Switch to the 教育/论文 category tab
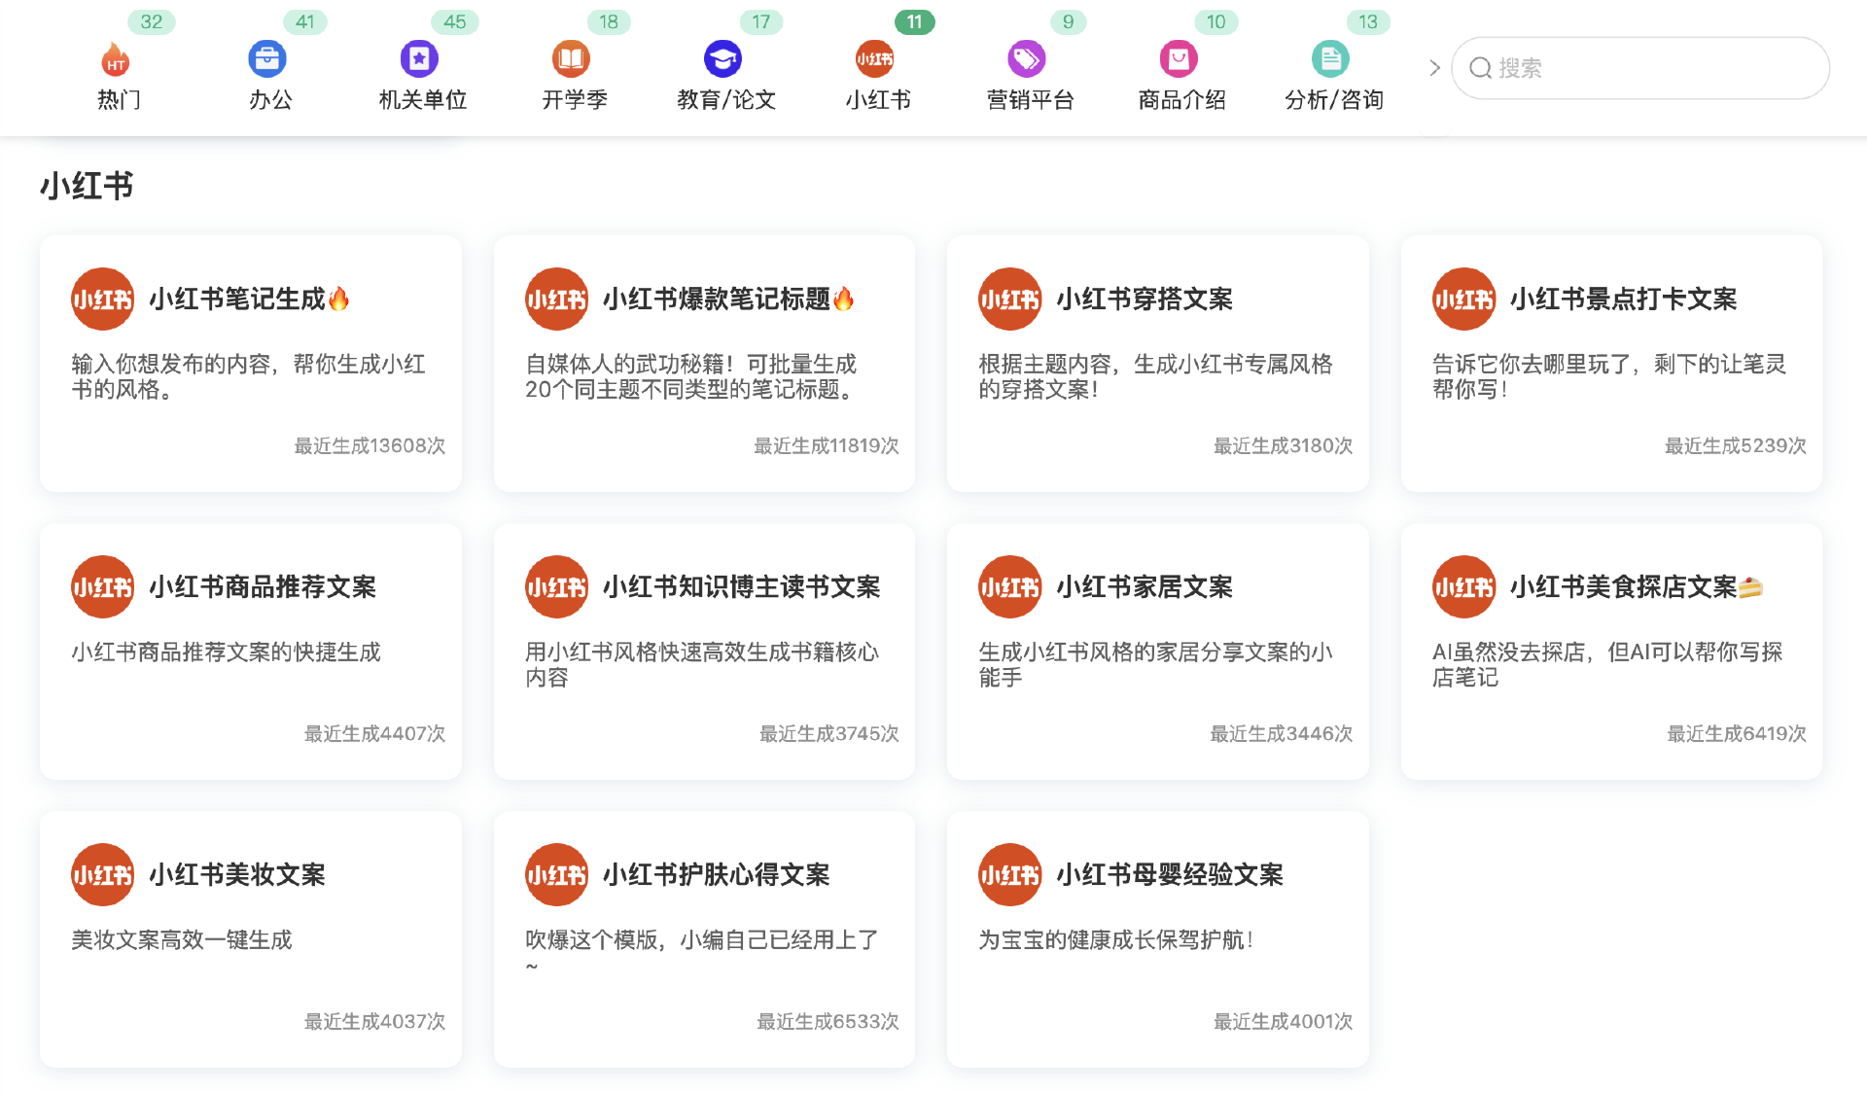 coord(726,99)
